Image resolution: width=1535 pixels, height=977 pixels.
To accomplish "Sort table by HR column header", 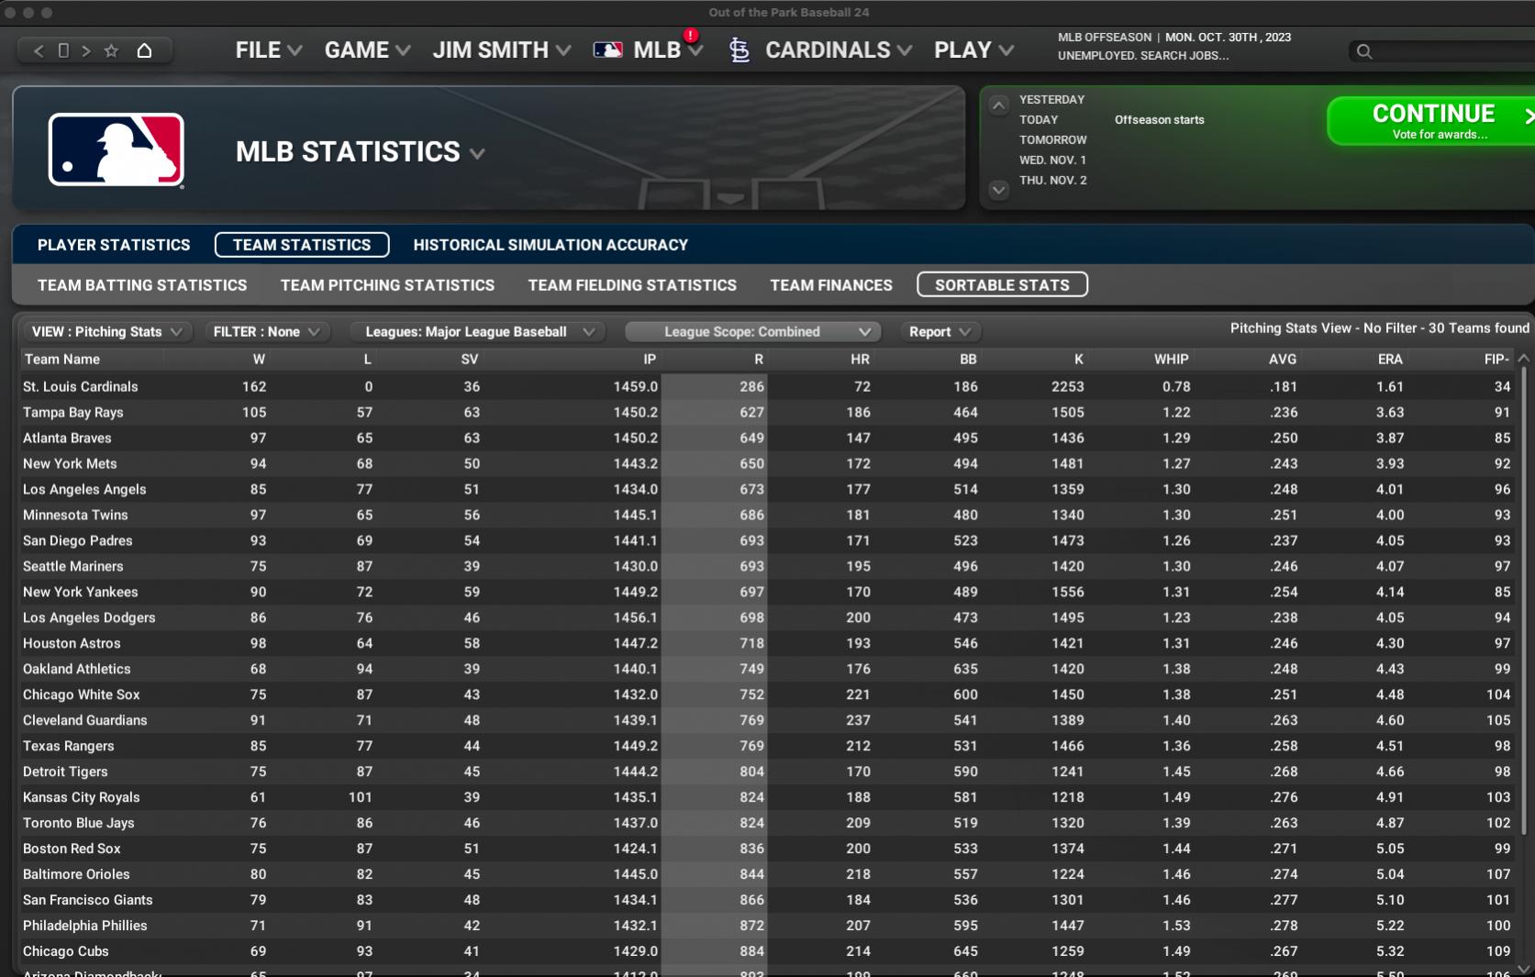I will click(860, 360).
